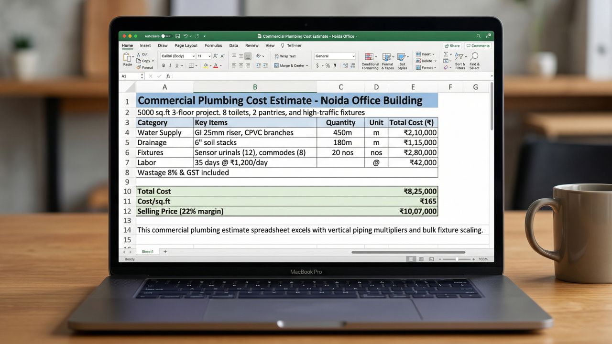Open the font size dropdown
Screen dimensions: 612x344
209,55
